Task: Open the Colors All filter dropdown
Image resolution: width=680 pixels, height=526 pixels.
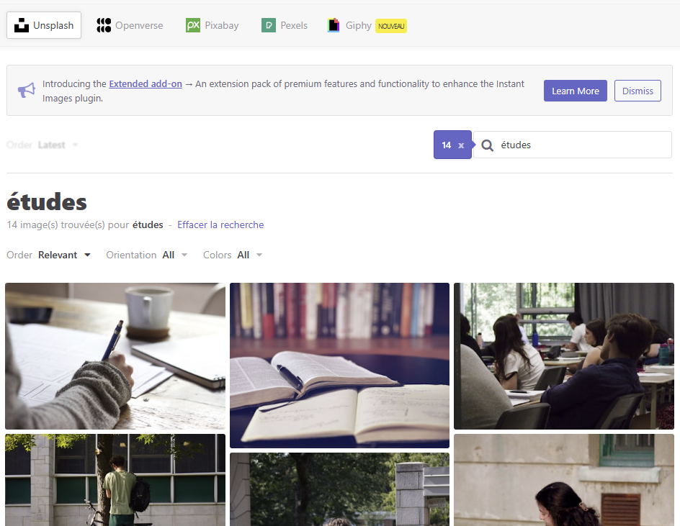Action: coord(250,255)
